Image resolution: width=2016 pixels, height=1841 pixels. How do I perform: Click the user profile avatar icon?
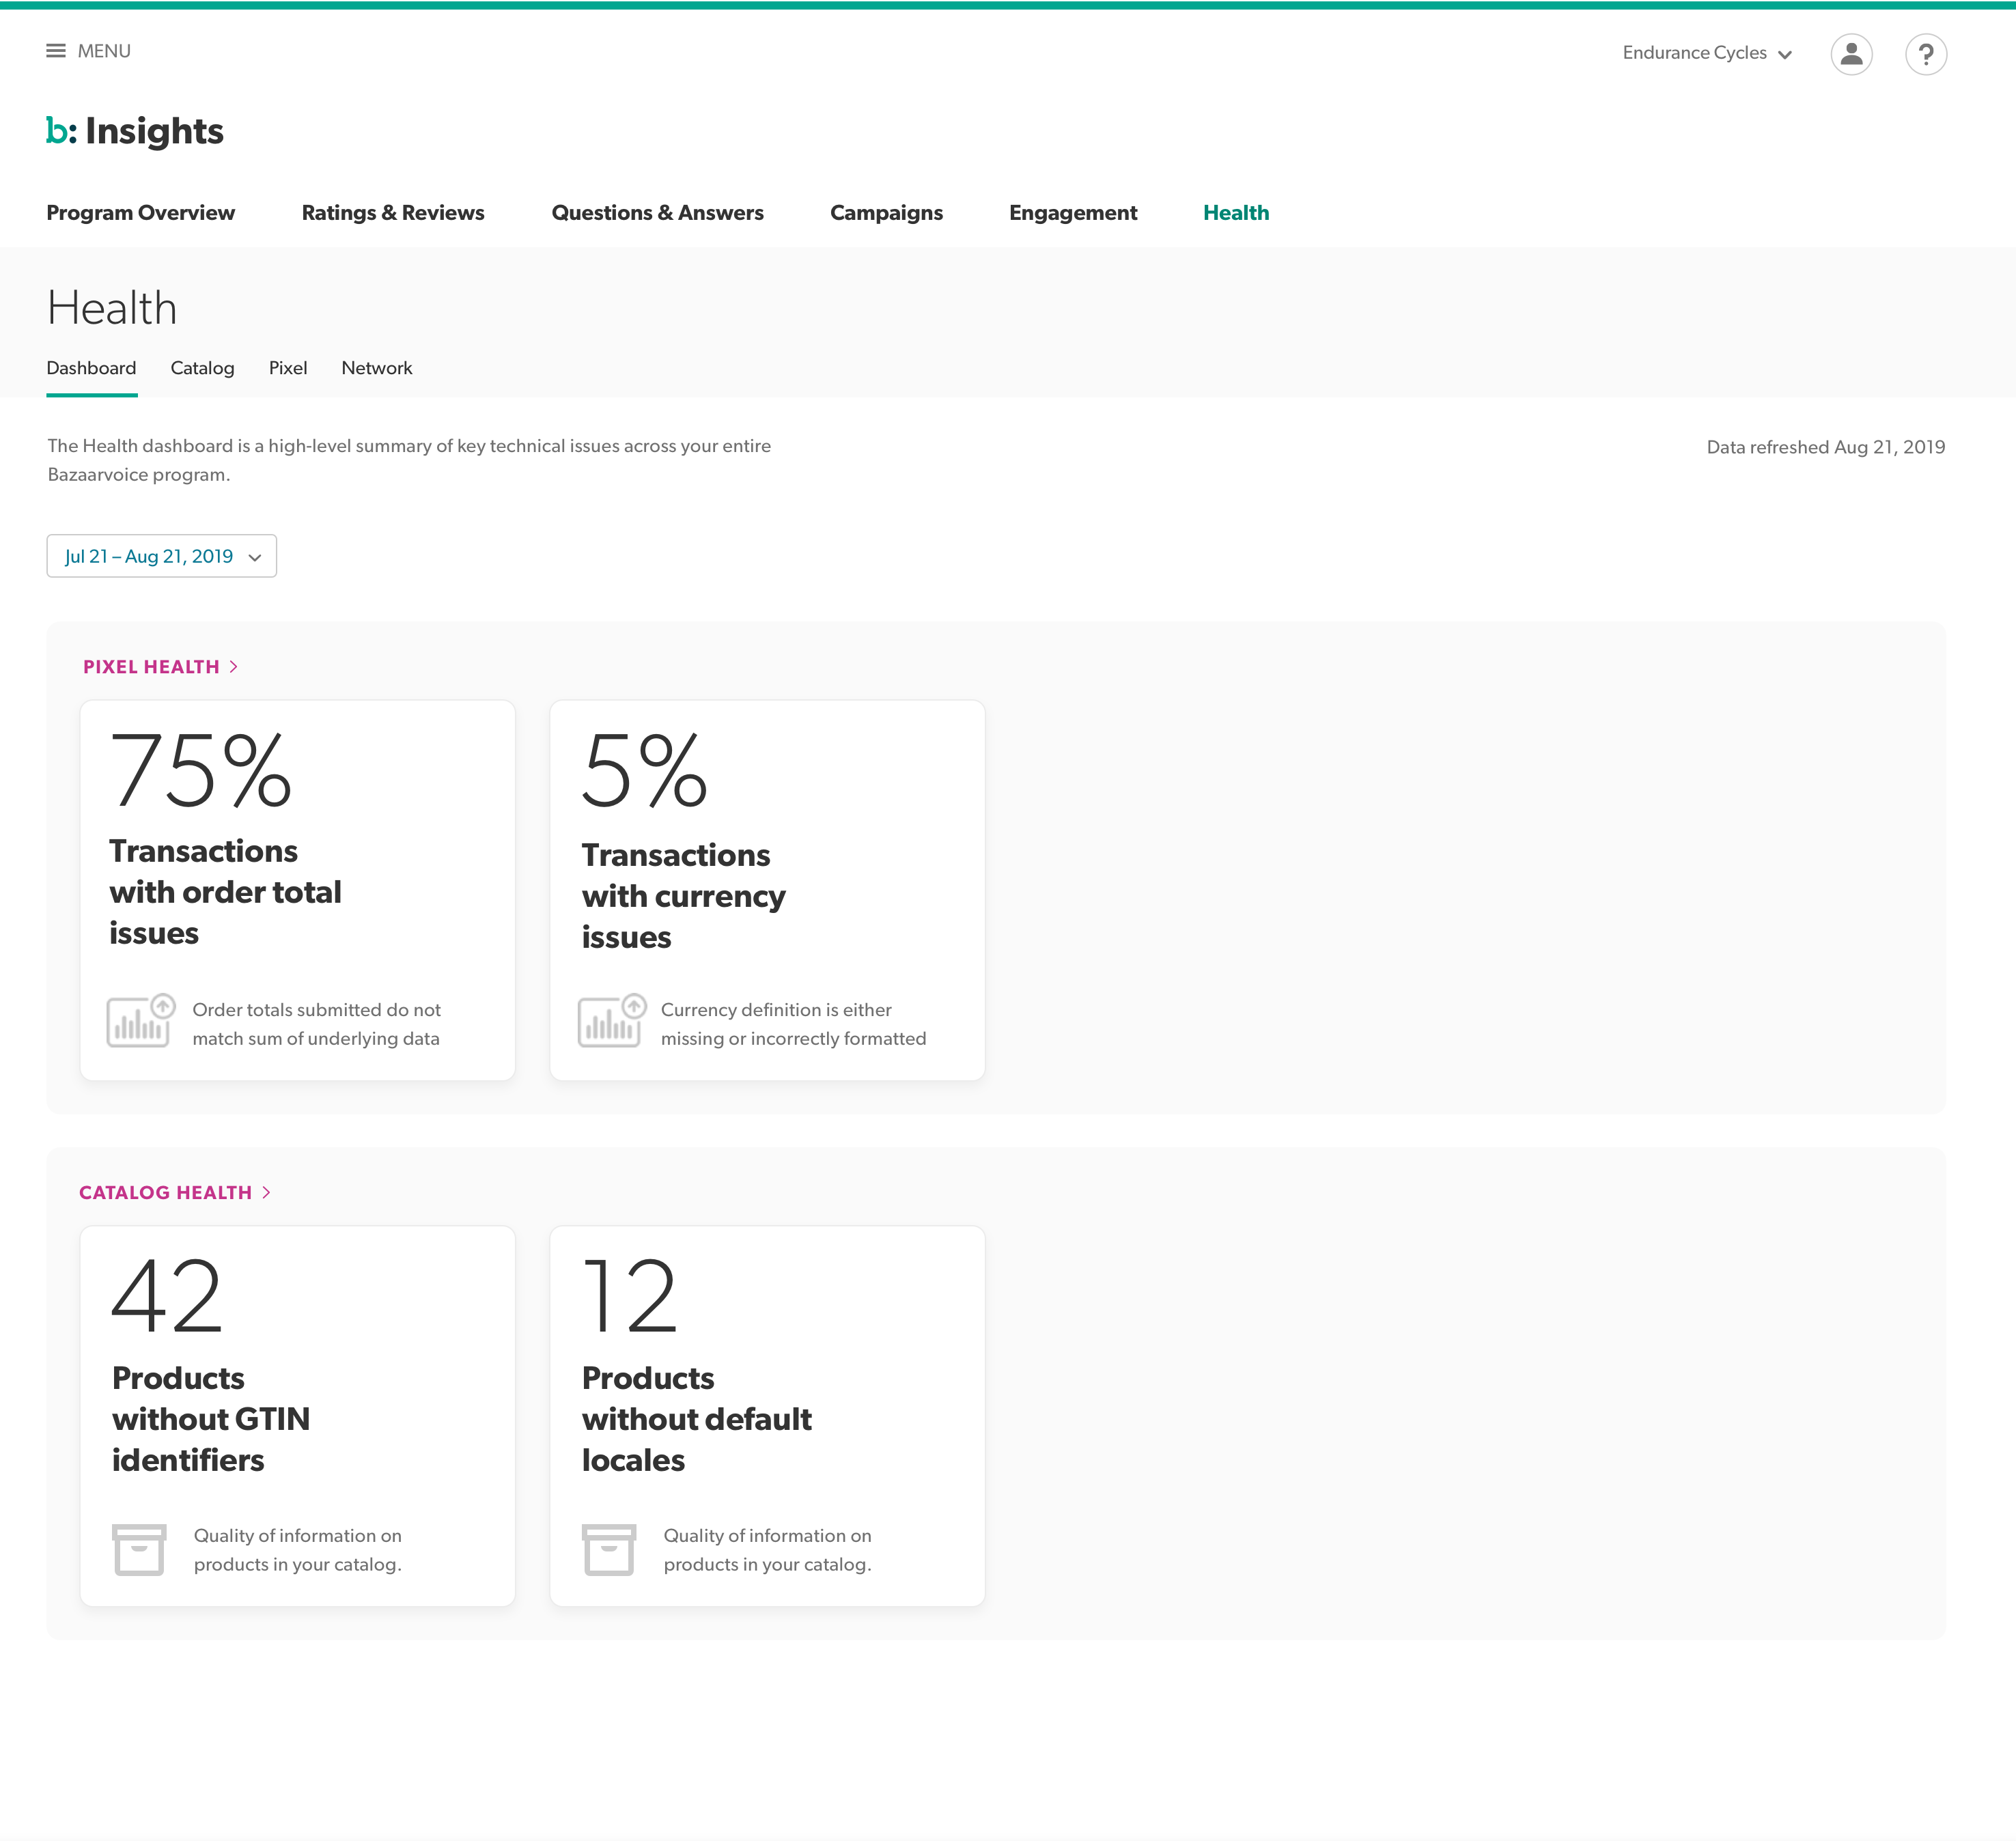point(1851,54)
